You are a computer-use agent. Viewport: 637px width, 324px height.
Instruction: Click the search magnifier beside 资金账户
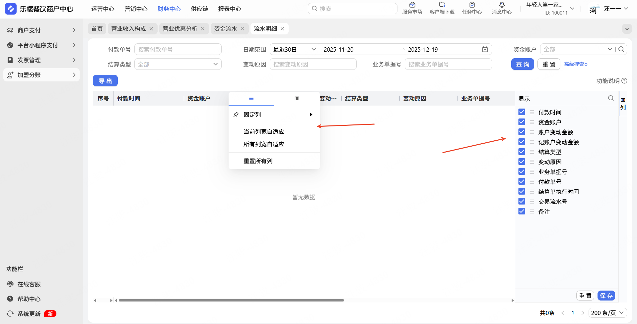[621, 49]
